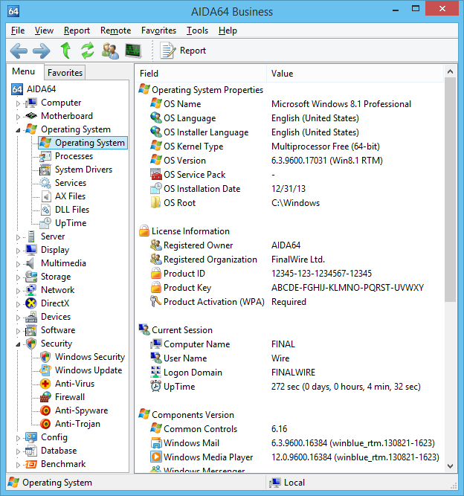Click the scroll down arrow of the details list
Image resolution: width=464 pixels, height=496 pixels.
(x=450, y=466)
